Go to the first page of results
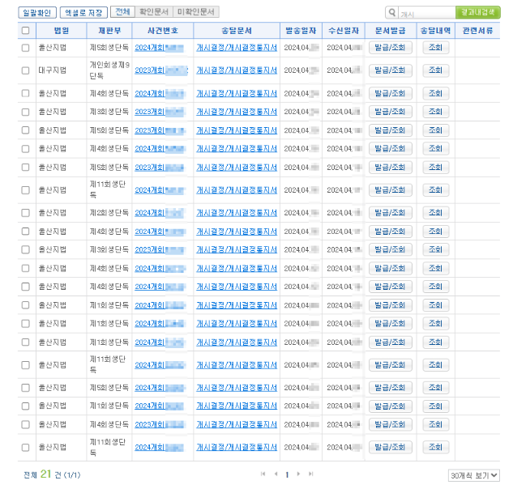Image resolution: width=513 pixels, height=489 pixels. coord(263,474)
